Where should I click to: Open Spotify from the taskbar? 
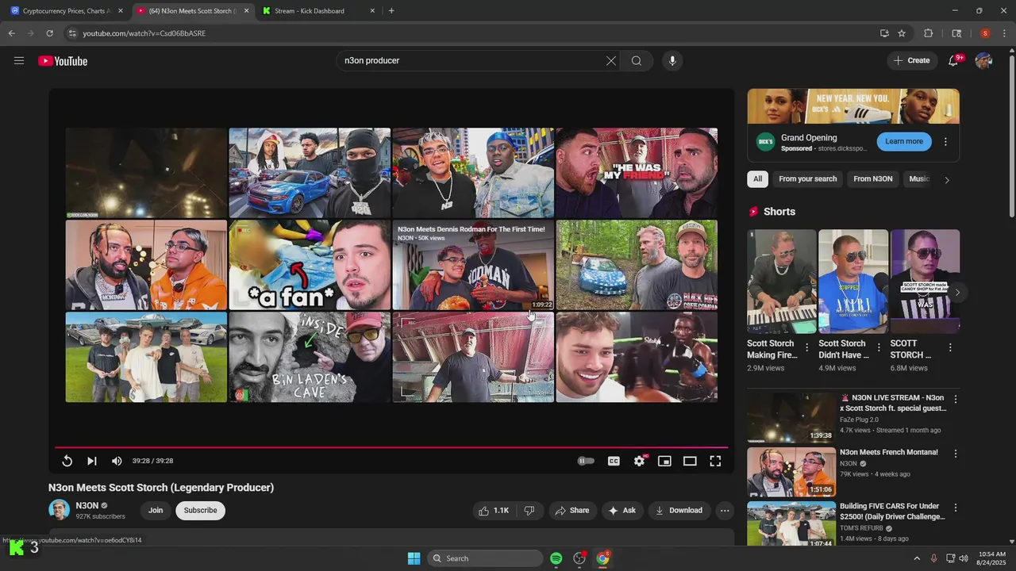pos(556,558)
